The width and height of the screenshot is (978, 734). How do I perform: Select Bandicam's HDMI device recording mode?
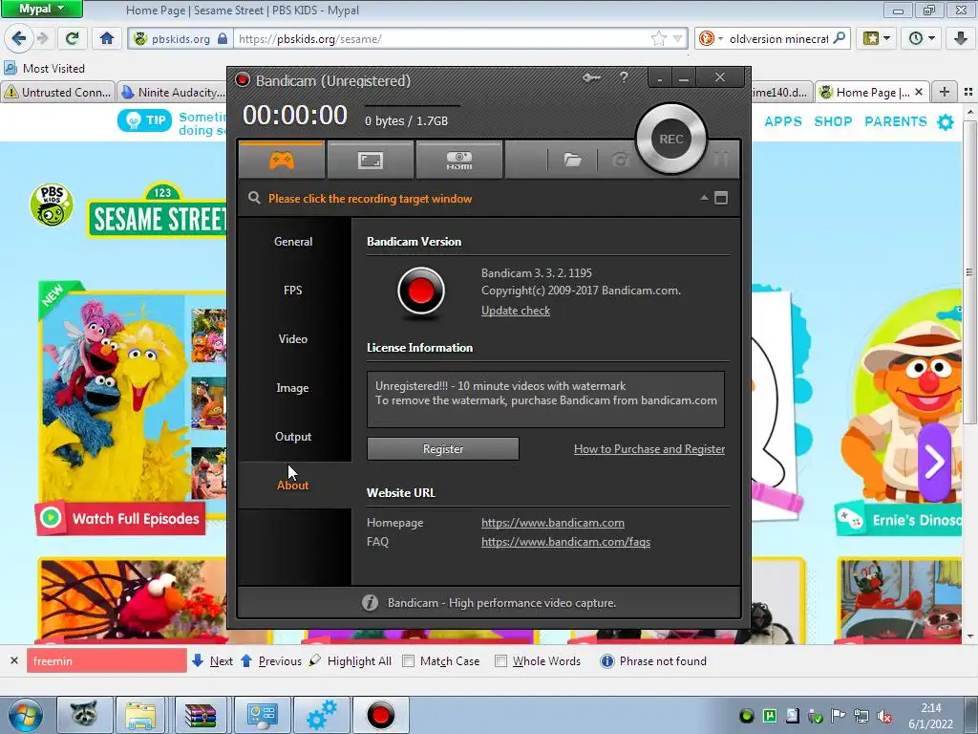click(459, 161)
